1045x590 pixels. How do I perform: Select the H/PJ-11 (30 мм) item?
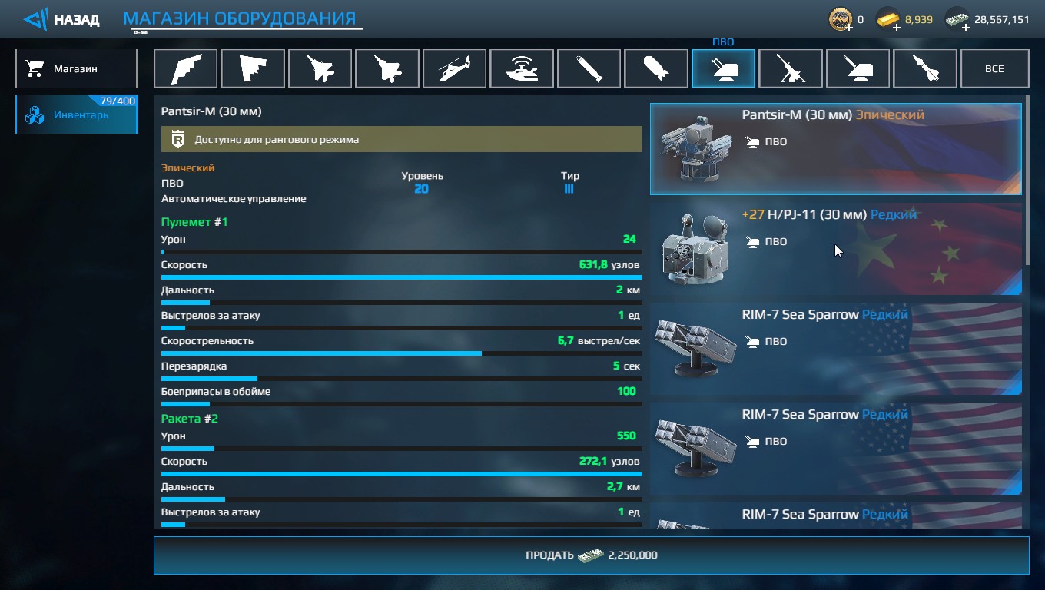[x=836, y=249]
